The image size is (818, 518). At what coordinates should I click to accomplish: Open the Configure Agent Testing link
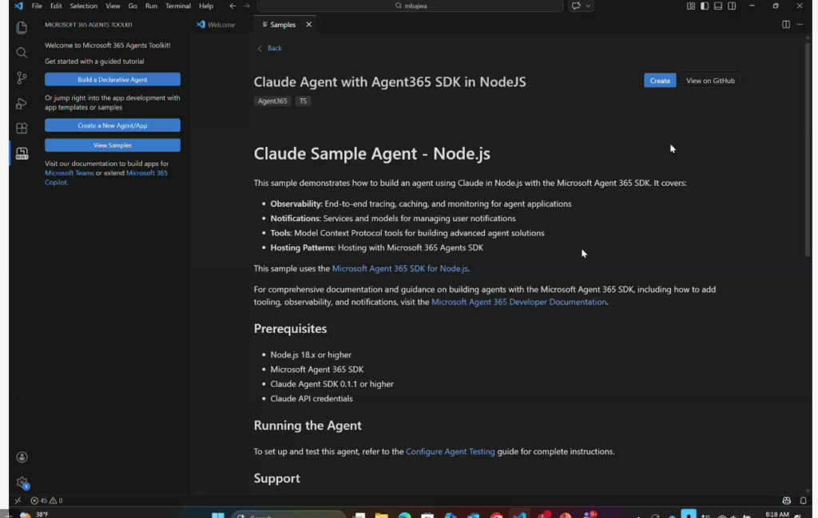tap(450, 452)
